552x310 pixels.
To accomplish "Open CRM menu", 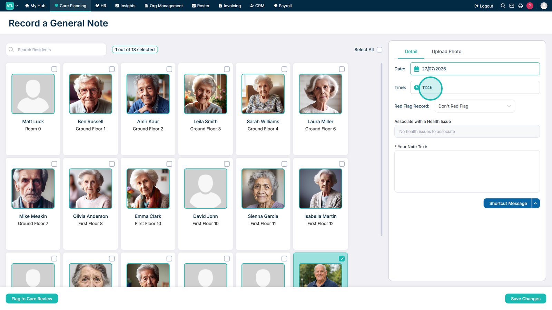I will (257, 6).
